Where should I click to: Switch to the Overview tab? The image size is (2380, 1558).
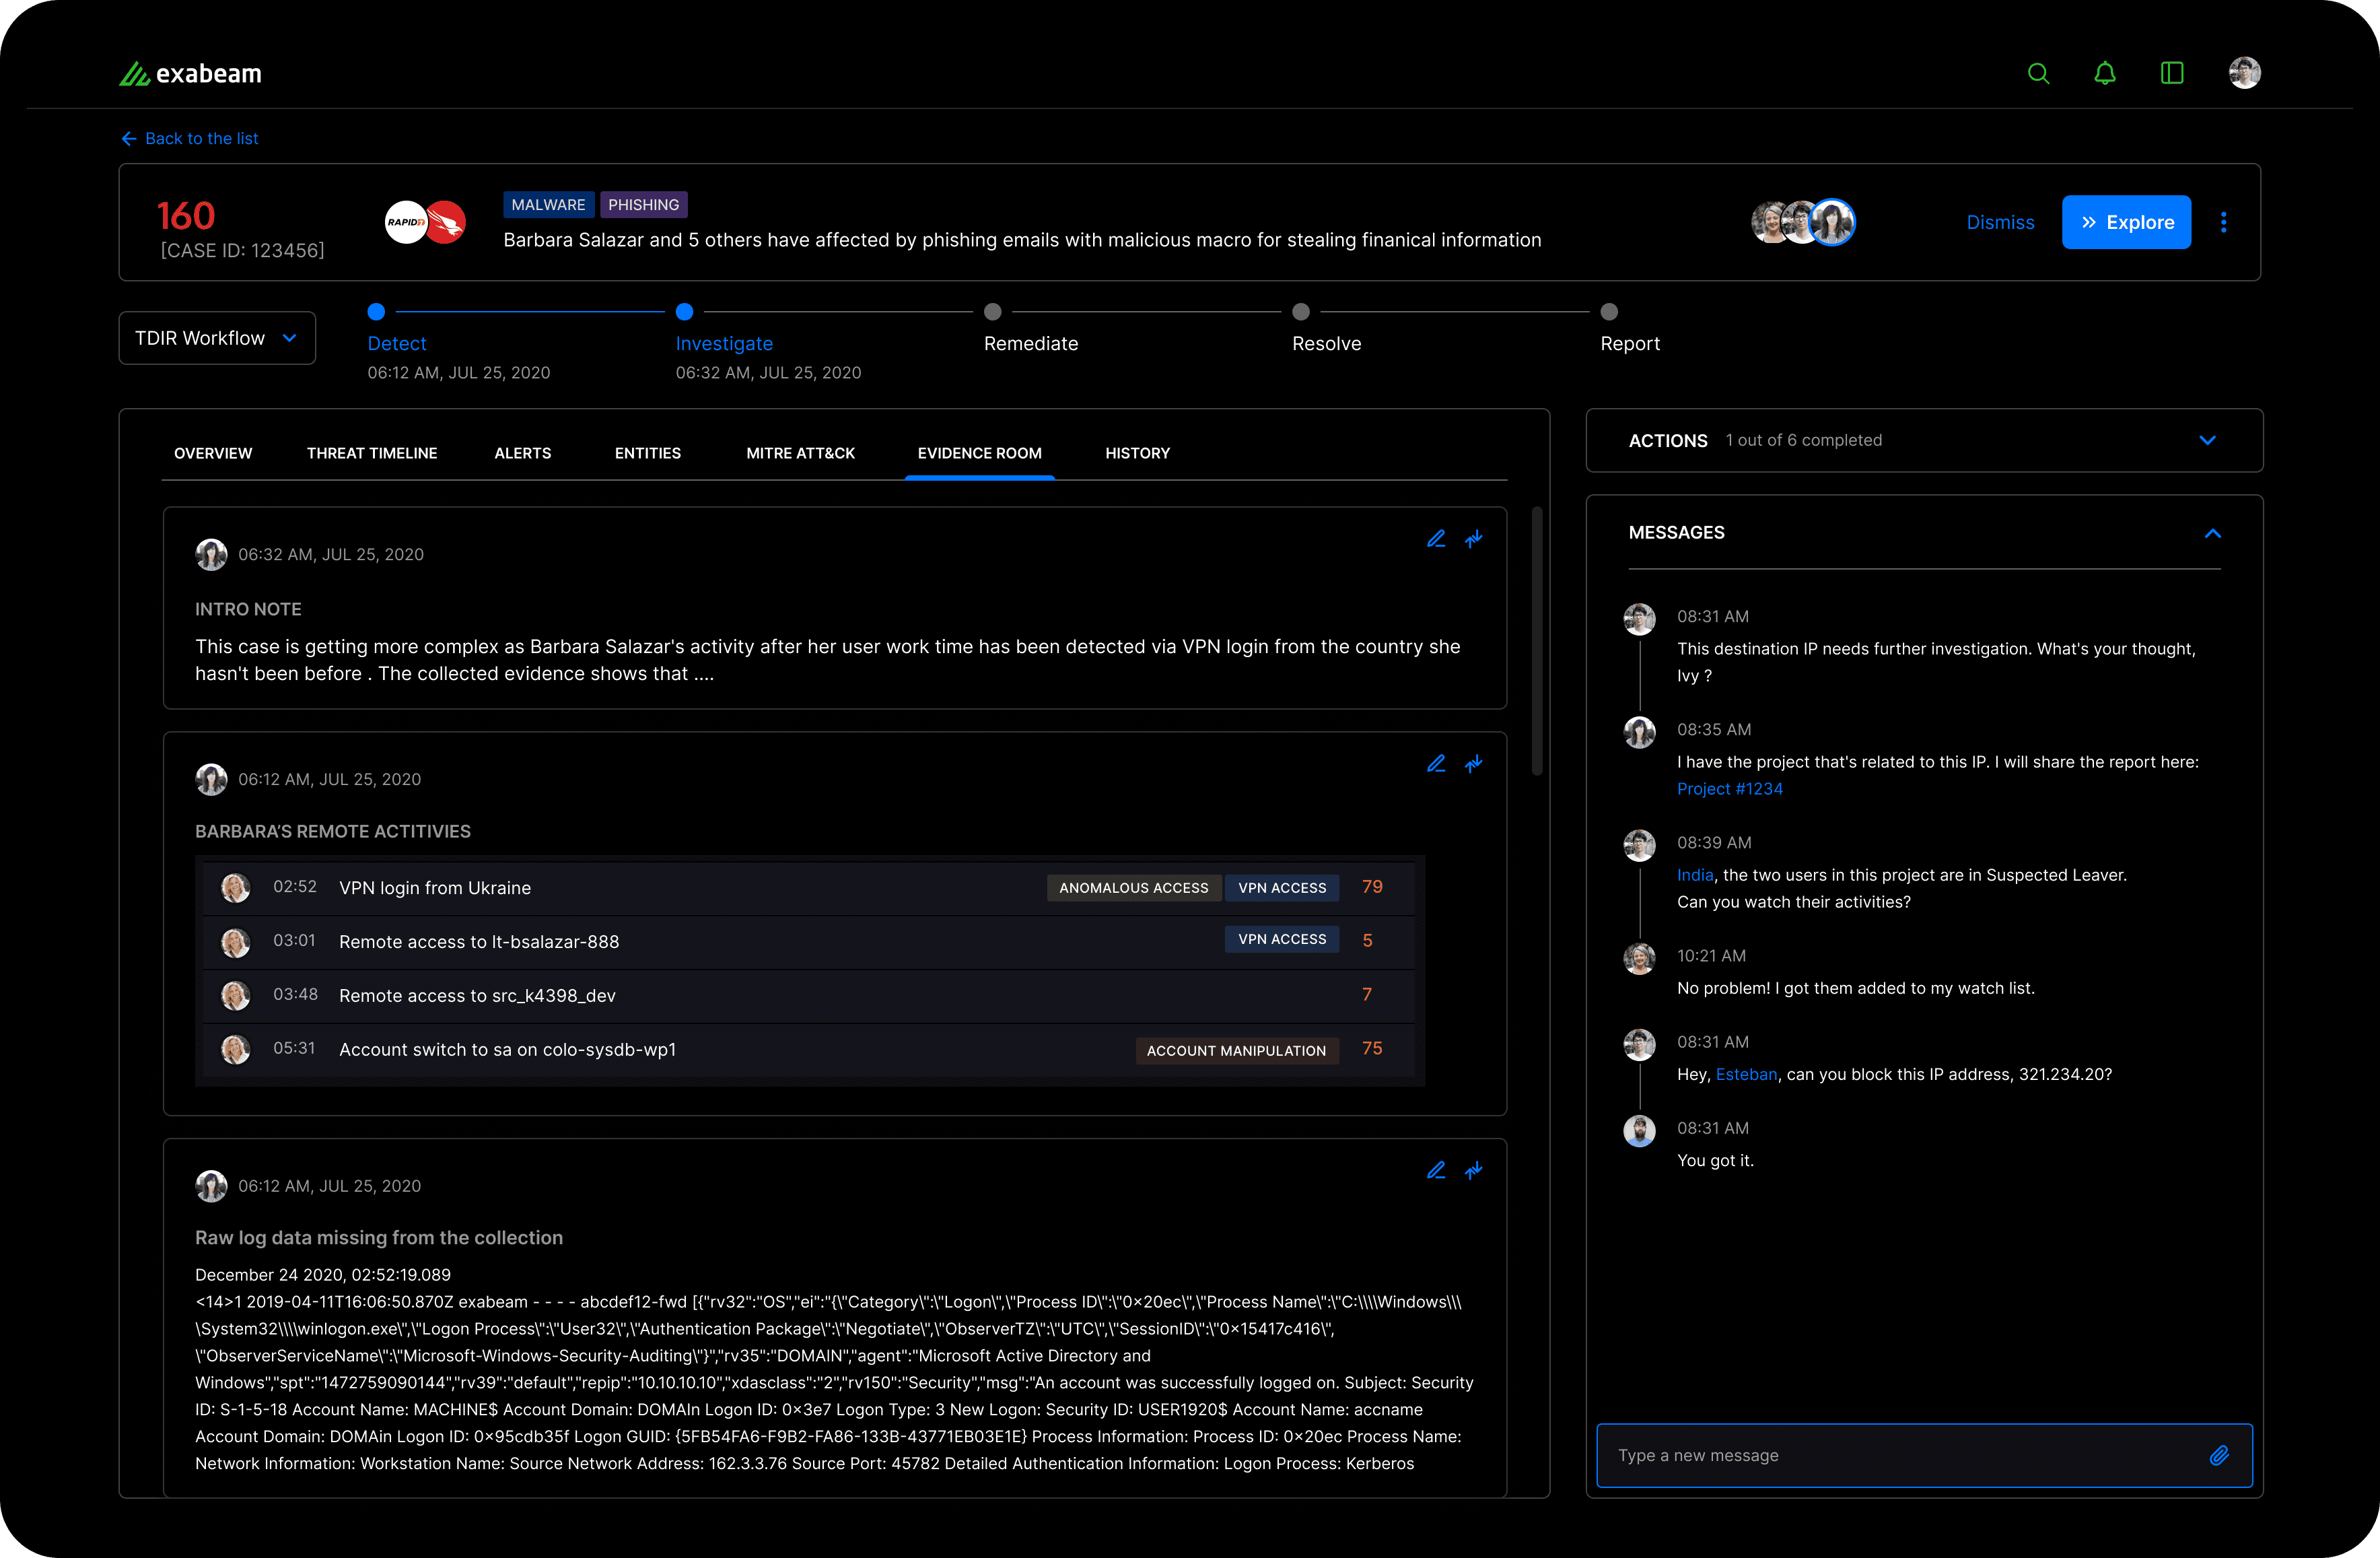213,453
